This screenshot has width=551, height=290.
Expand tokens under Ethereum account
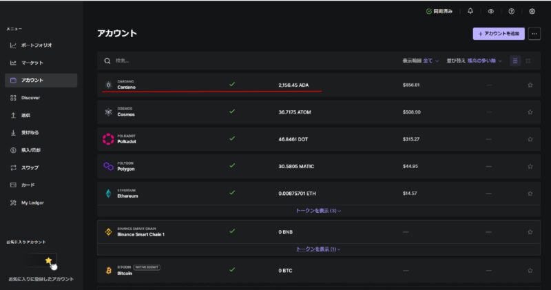click(x=318, y=210)
